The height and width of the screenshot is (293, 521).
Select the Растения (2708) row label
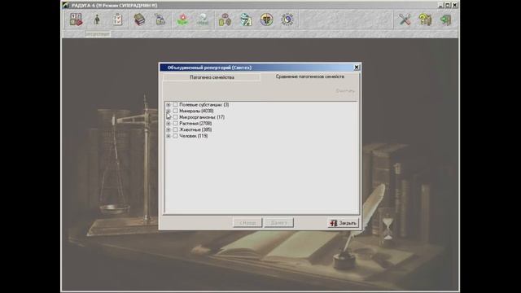point(195,123)
